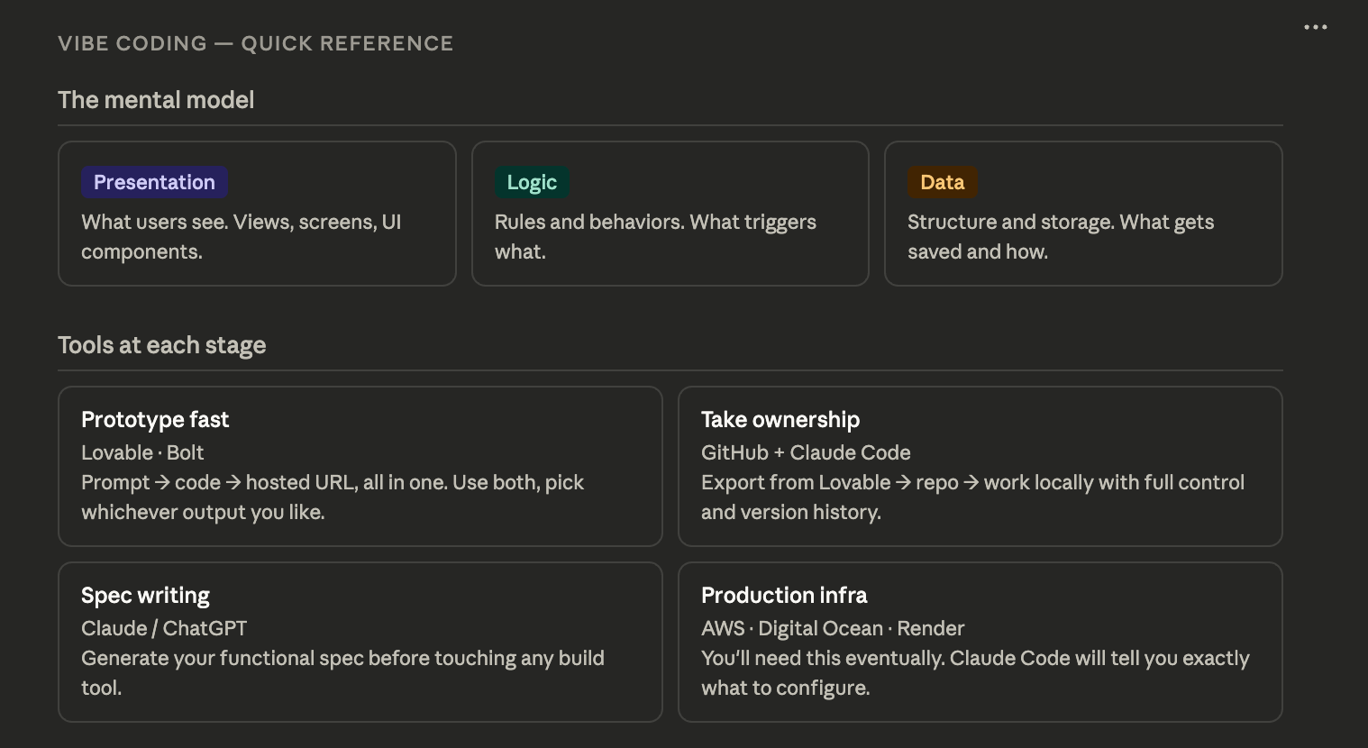Select the Take ownership card title
Viewport: 1368px width, 748px height.
click(780, 420)
